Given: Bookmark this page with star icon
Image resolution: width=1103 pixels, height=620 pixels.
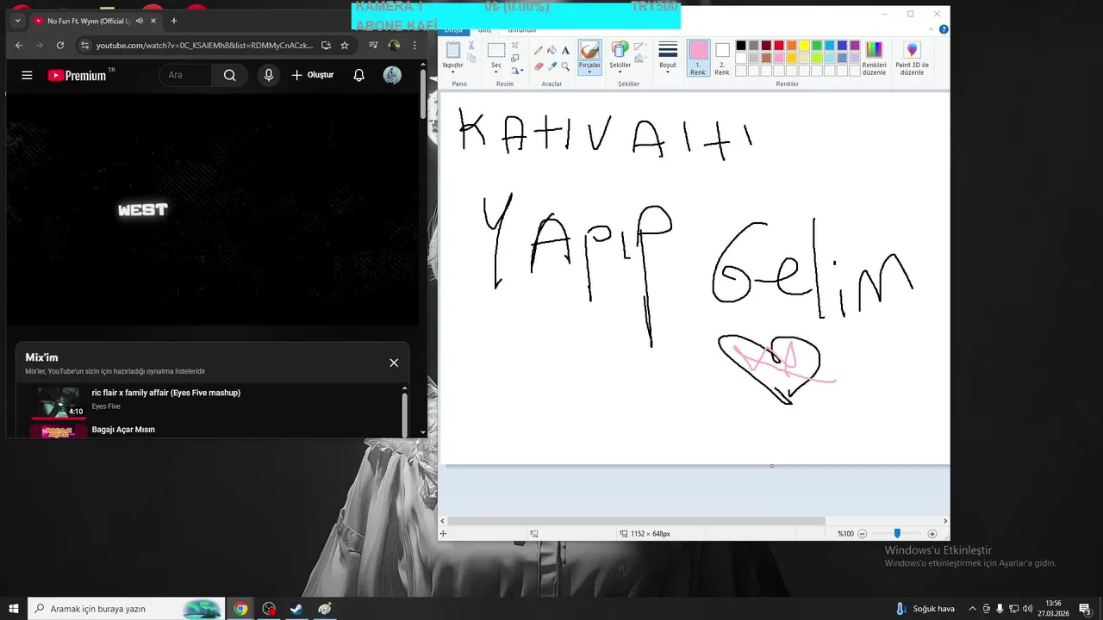Looking at the screenshot, I should [345, 45].
